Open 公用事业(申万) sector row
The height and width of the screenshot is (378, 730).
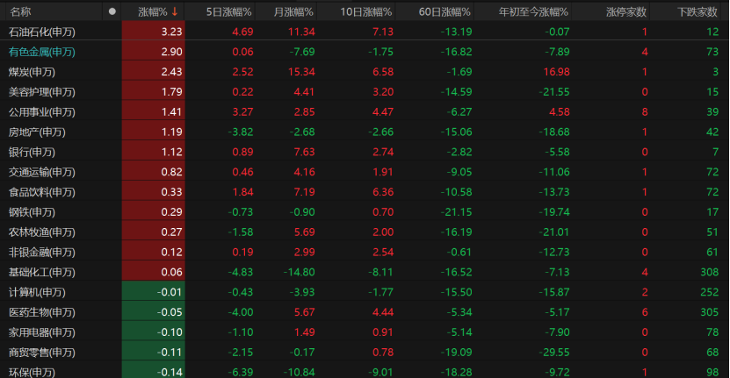point(365,111)
